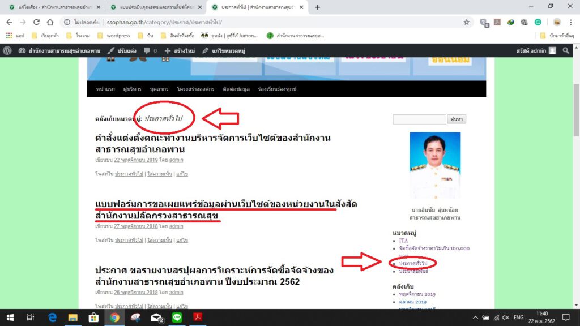Open สวัสดี admin account menu

(x=536, y=50)
